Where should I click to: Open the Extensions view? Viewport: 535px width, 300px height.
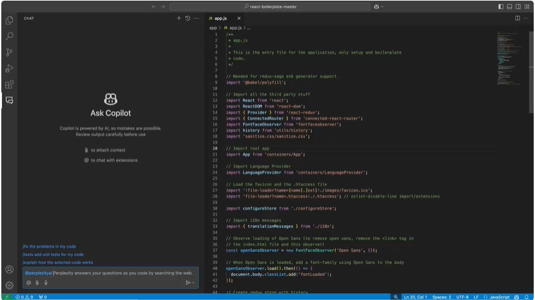[x=9, y=85]
